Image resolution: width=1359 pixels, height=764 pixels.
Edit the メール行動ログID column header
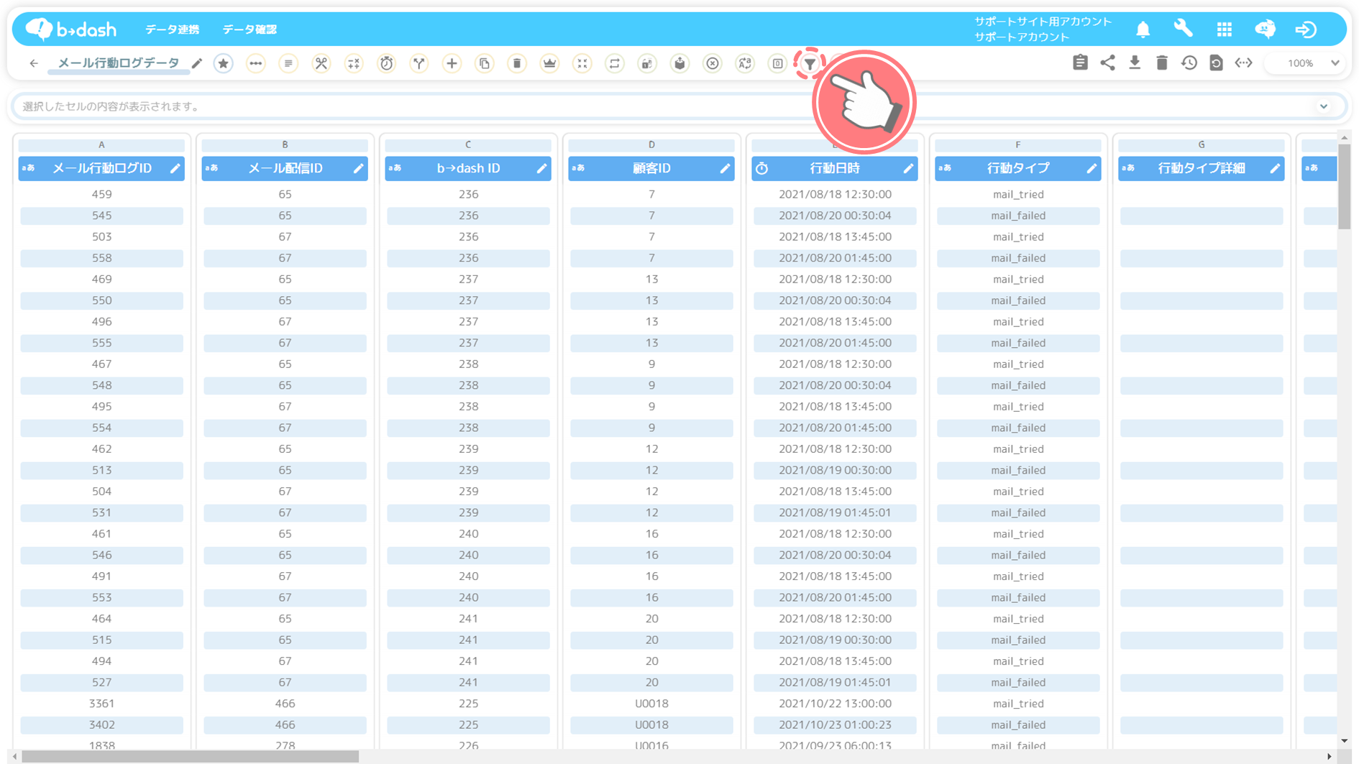pos(175,168)
